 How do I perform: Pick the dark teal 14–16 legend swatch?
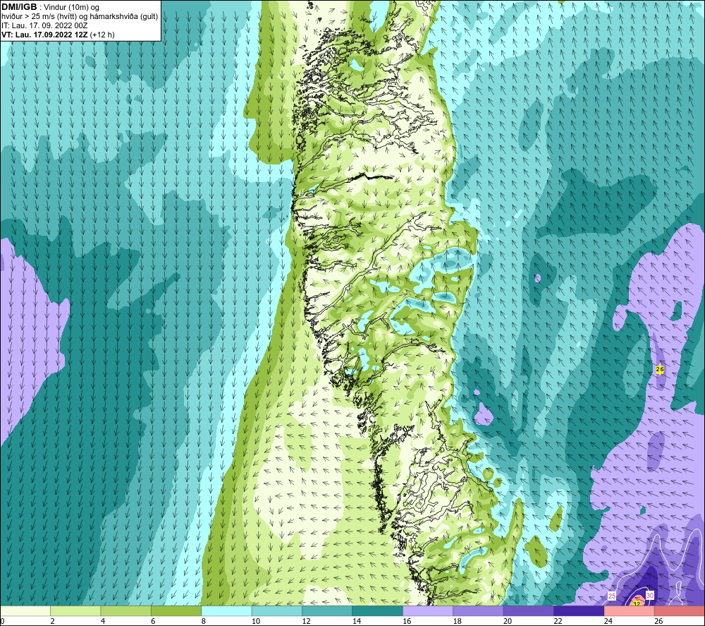tap(378, 611)
